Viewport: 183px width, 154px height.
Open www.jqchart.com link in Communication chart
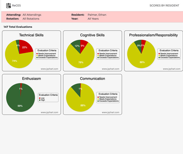click(110, 113)
